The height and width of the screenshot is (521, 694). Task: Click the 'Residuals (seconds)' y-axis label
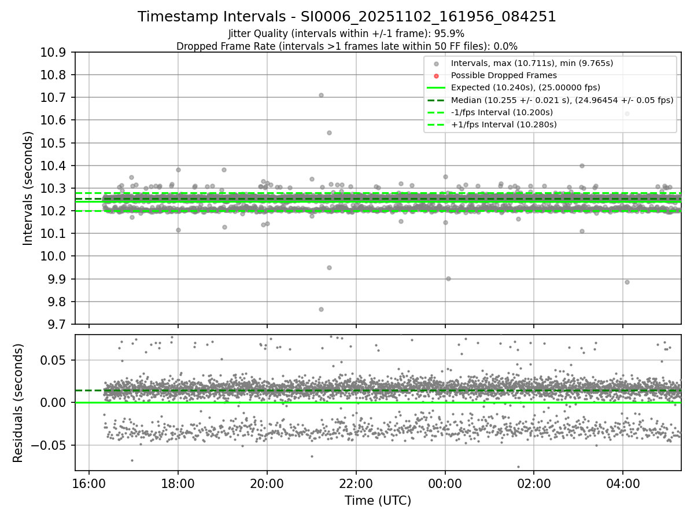(18, 403)
